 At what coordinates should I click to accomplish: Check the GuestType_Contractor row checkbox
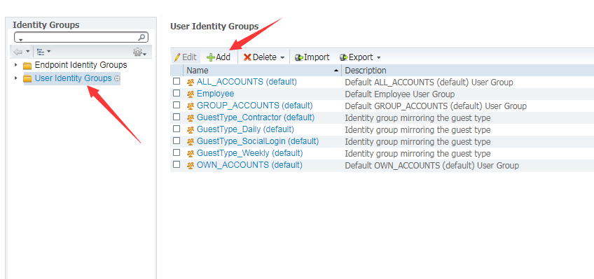[177, 117]
